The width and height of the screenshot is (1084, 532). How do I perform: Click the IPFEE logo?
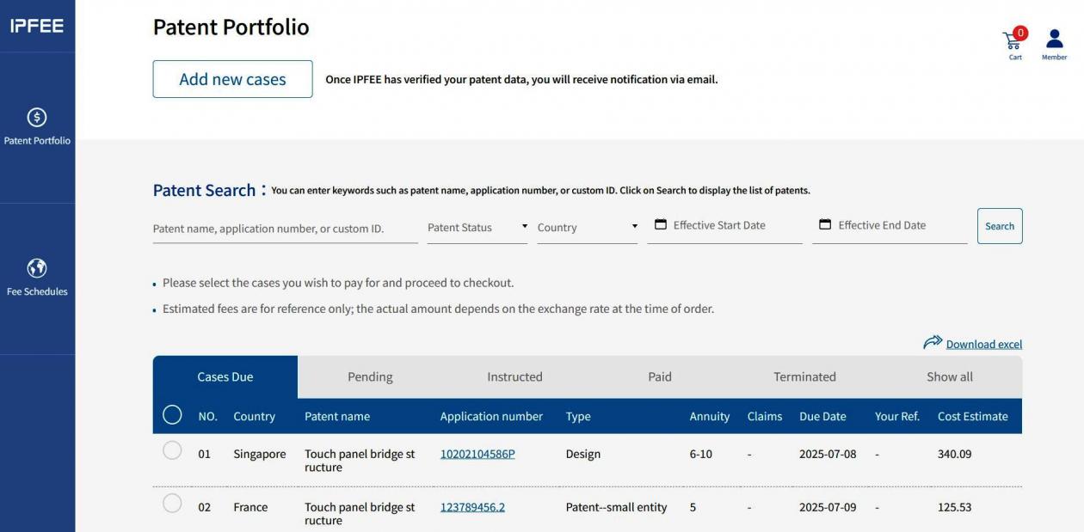[37, 26]
